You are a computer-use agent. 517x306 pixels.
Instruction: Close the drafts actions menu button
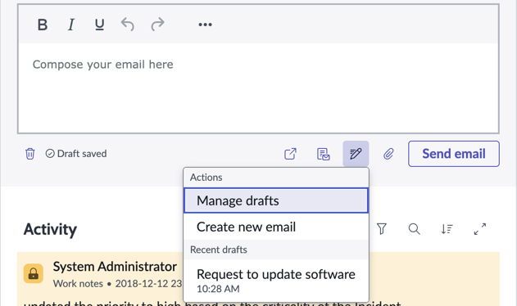356,154
